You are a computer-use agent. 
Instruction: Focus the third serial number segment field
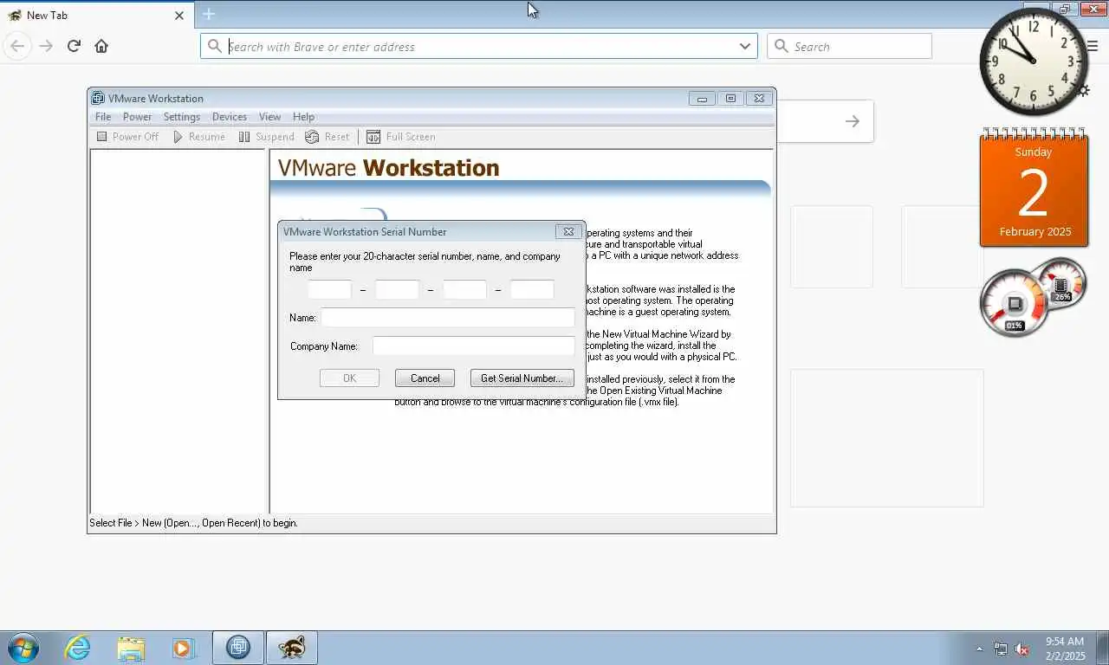click(464, 290)
